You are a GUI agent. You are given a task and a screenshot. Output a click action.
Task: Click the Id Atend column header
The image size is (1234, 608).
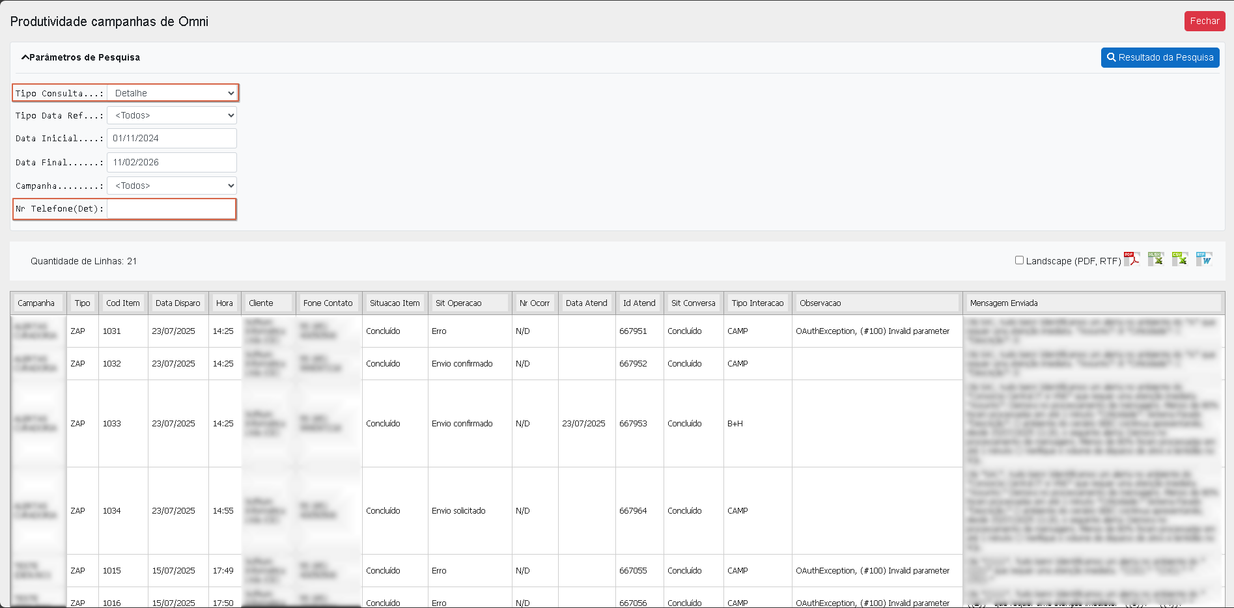639,303
